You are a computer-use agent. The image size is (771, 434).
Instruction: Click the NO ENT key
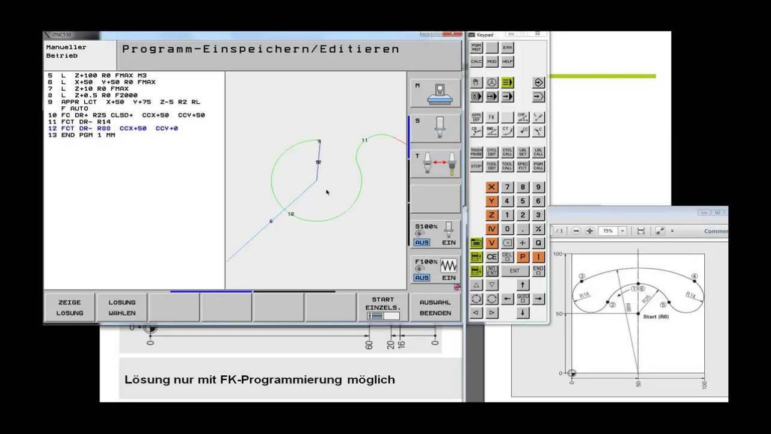(492, 271)
